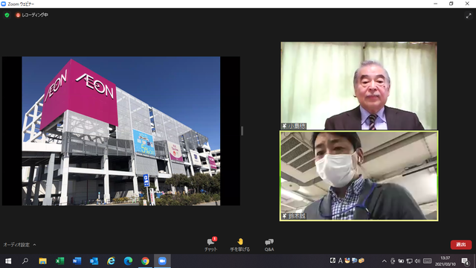Click the battery status tray icon
This screenshot has width=476, height=268.
coord(401,261)
